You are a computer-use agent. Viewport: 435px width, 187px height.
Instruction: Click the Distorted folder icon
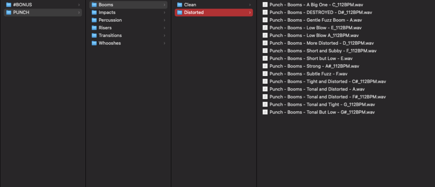[180, 12]
